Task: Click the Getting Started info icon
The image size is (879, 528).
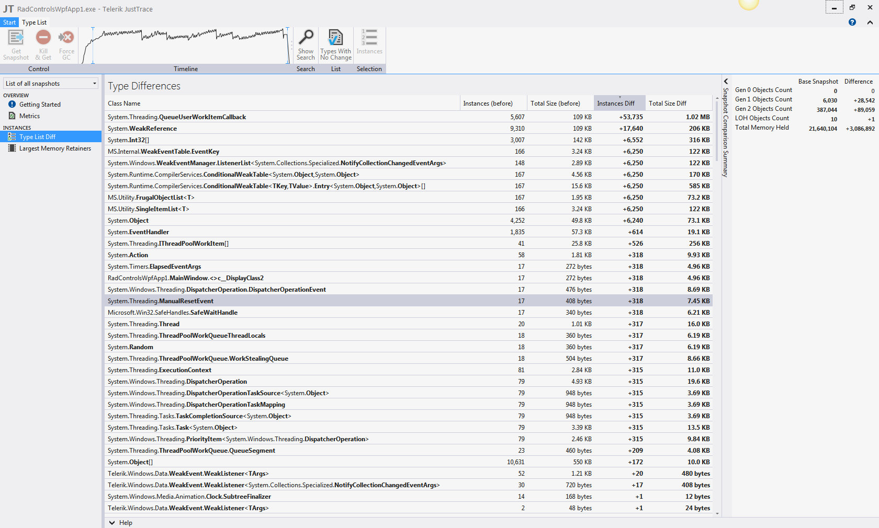Action: tap(12, 105)
